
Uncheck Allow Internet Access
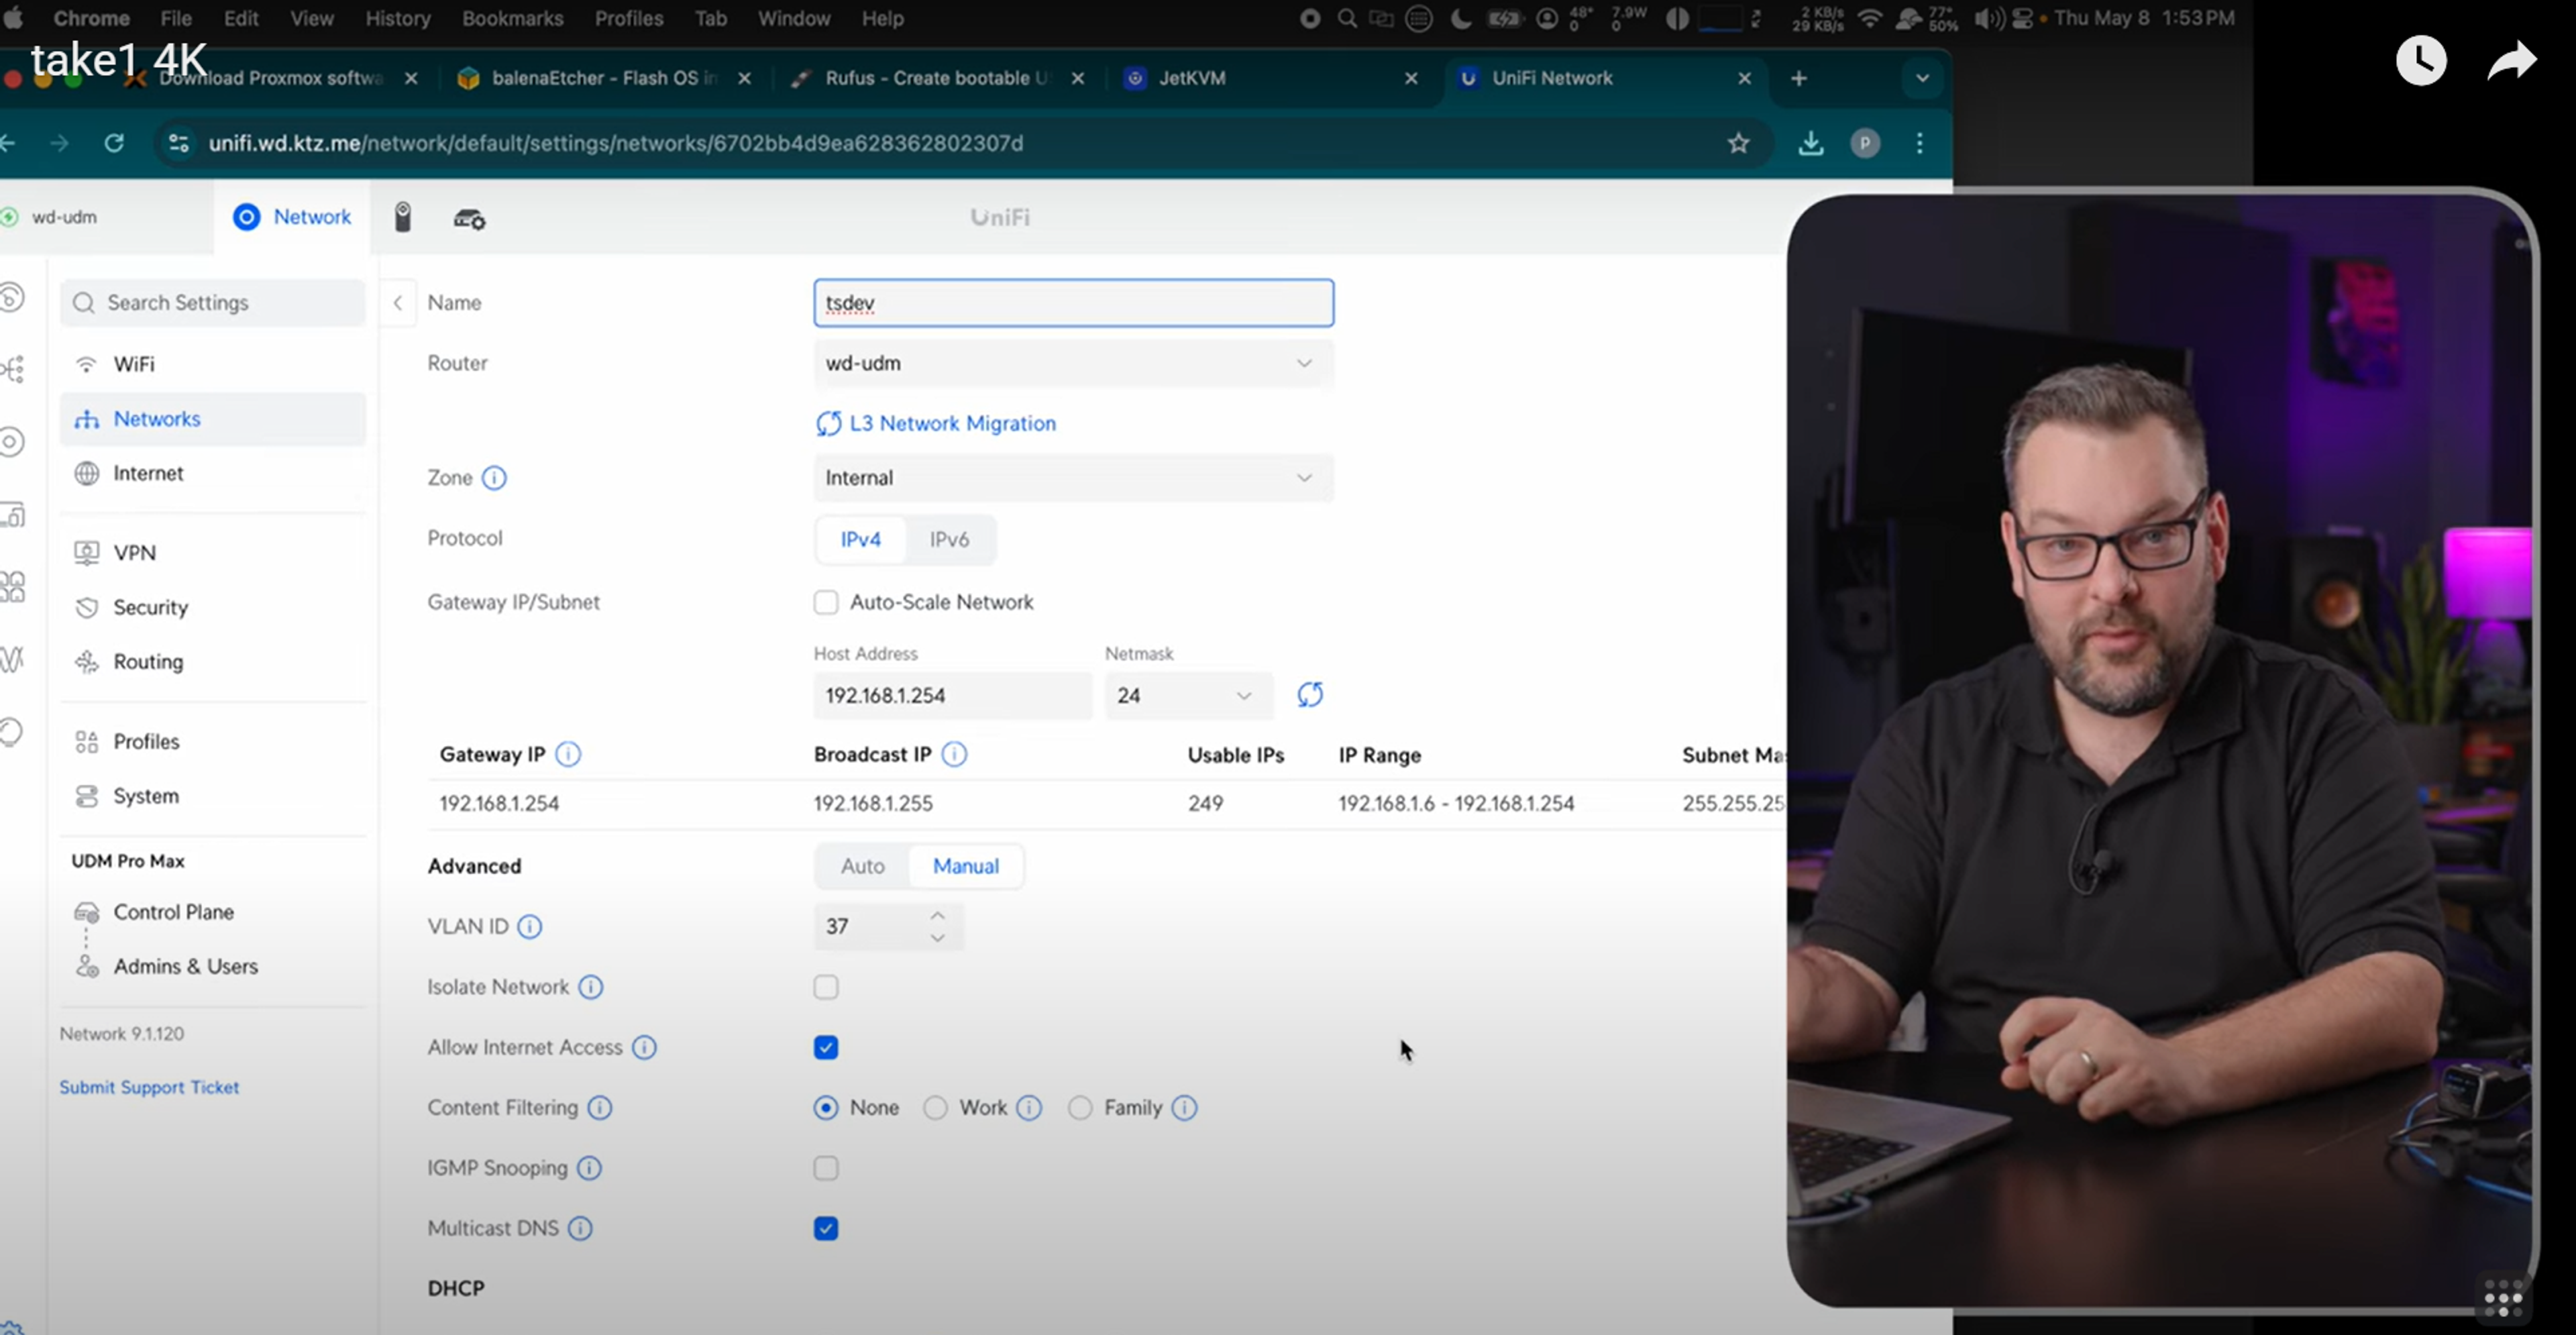(825, 1047)
